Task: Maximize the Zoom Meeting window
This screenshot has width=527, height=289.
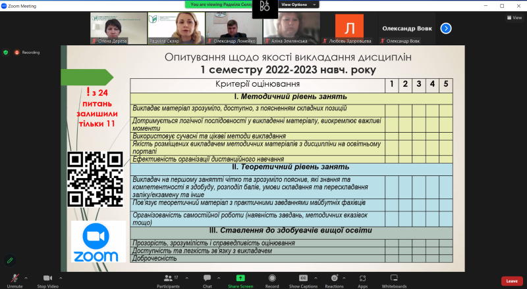Action: (x=502, y=6)
